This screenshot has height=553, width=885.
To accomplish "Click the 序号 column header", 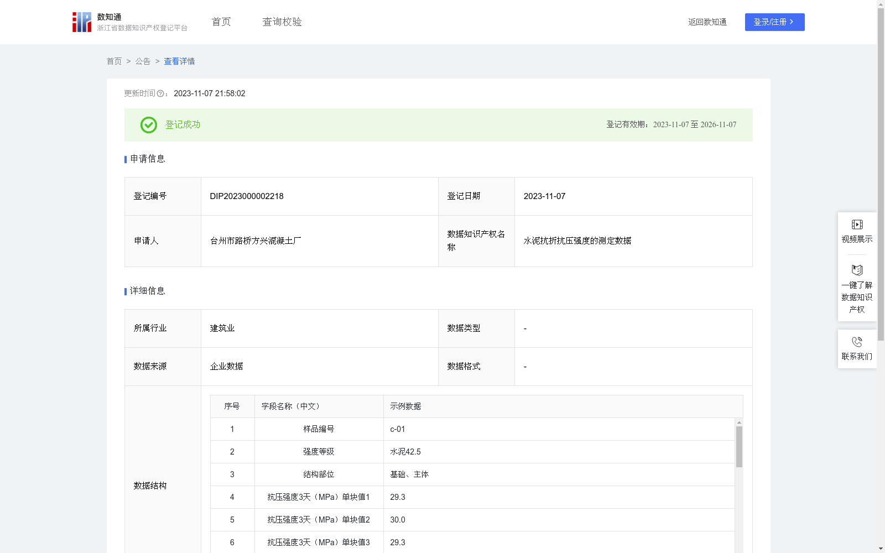I will (x=232, y=406).
